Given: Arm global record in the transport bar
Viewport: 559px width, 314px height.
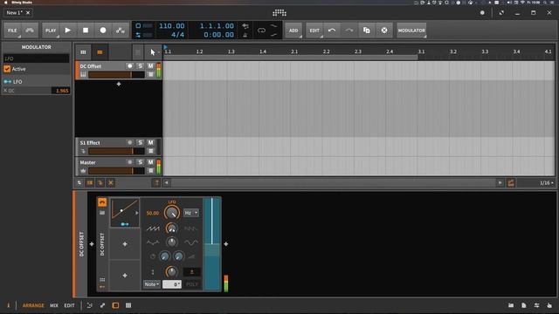Looking at the screenshot, I should [x=103, y=31].
